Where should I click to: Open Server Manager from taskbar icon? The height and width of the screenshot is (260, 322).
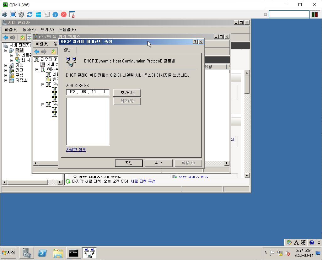coord(27,253)
